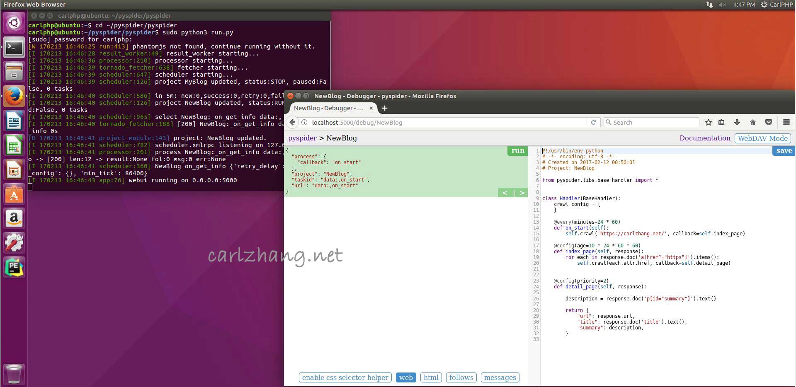
Task: Click the Firefox back arrow button
Action: click(x=292, y=122)
